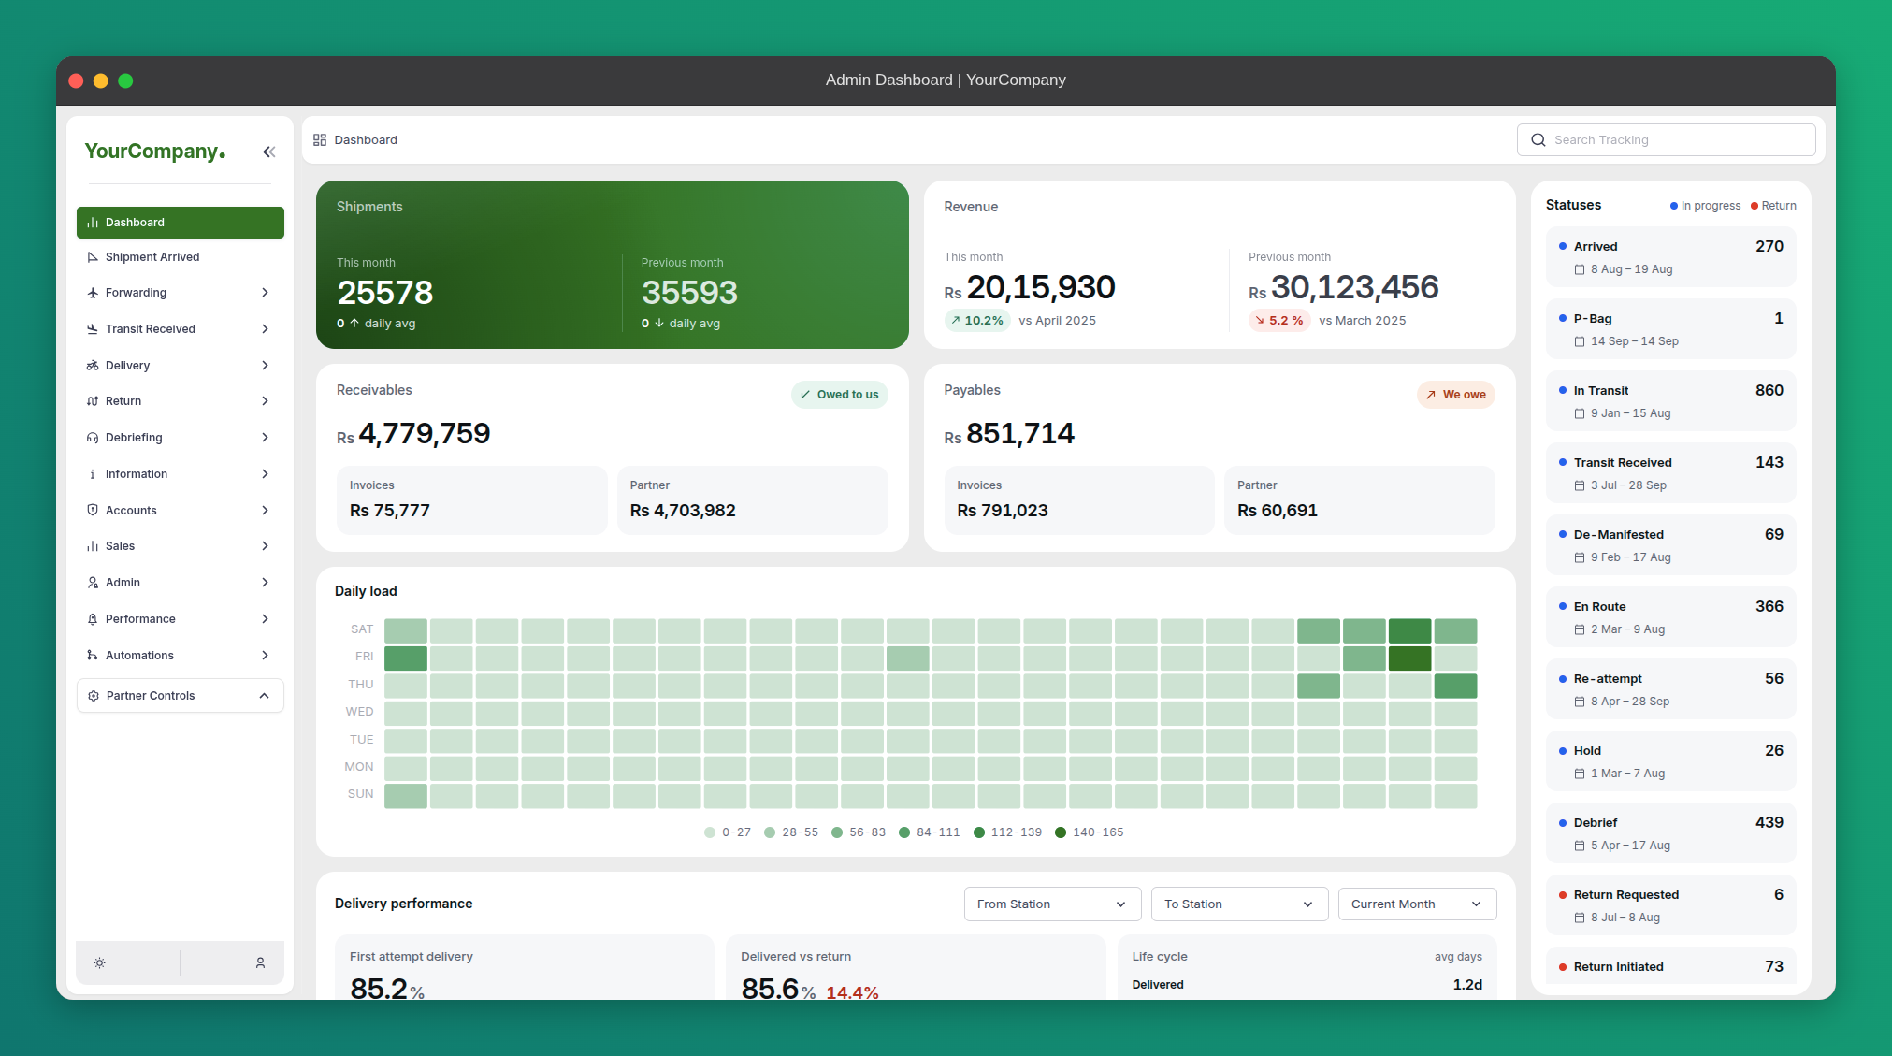Click the 5.2 % revenue decline badge

[1278, 321]
